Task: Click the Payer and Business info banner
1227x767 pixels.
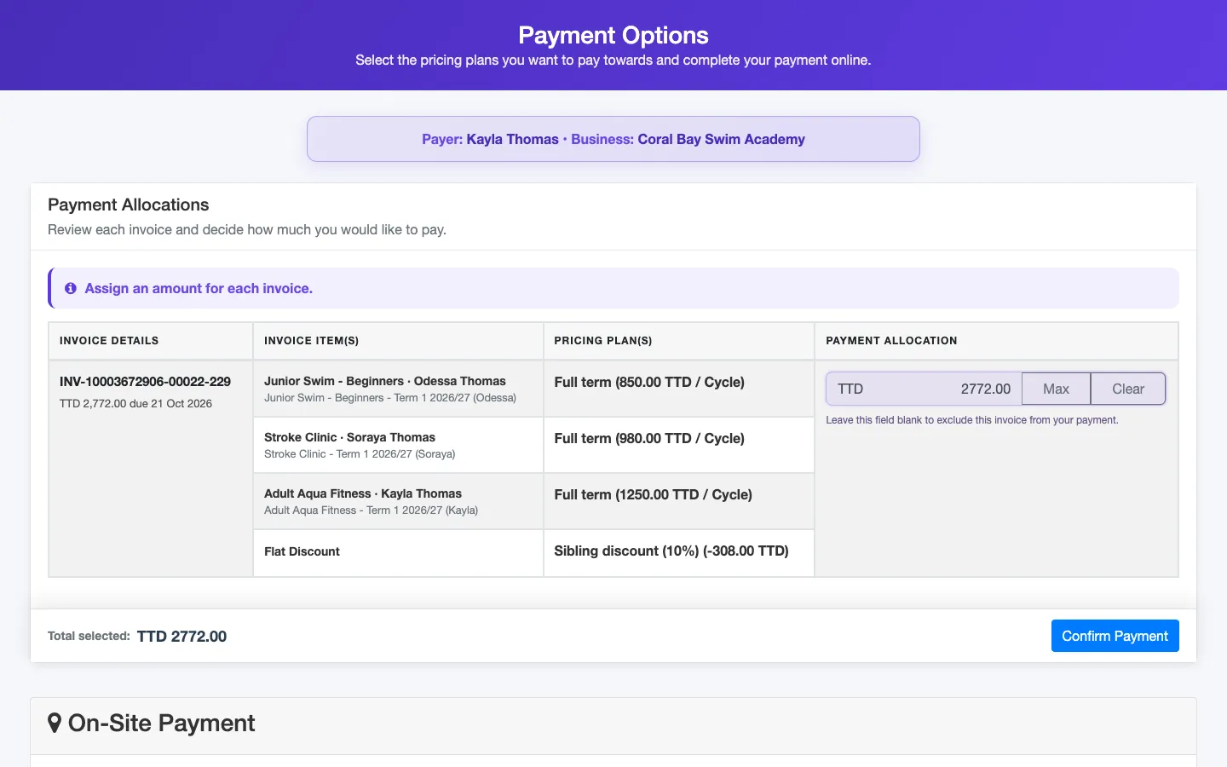Action: pyautogui.click(x=613, y=139)
